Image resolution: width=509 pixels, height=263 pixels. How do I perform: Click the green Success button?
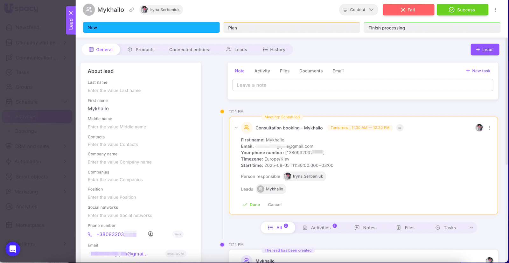click(462, 10)
